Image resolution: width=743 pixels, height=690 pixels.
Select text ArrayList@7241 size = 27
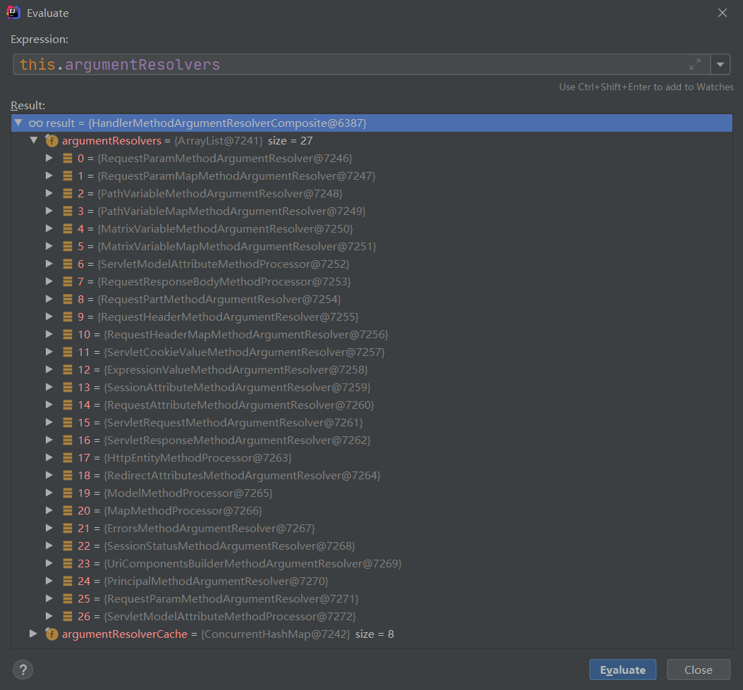point(243,141)
